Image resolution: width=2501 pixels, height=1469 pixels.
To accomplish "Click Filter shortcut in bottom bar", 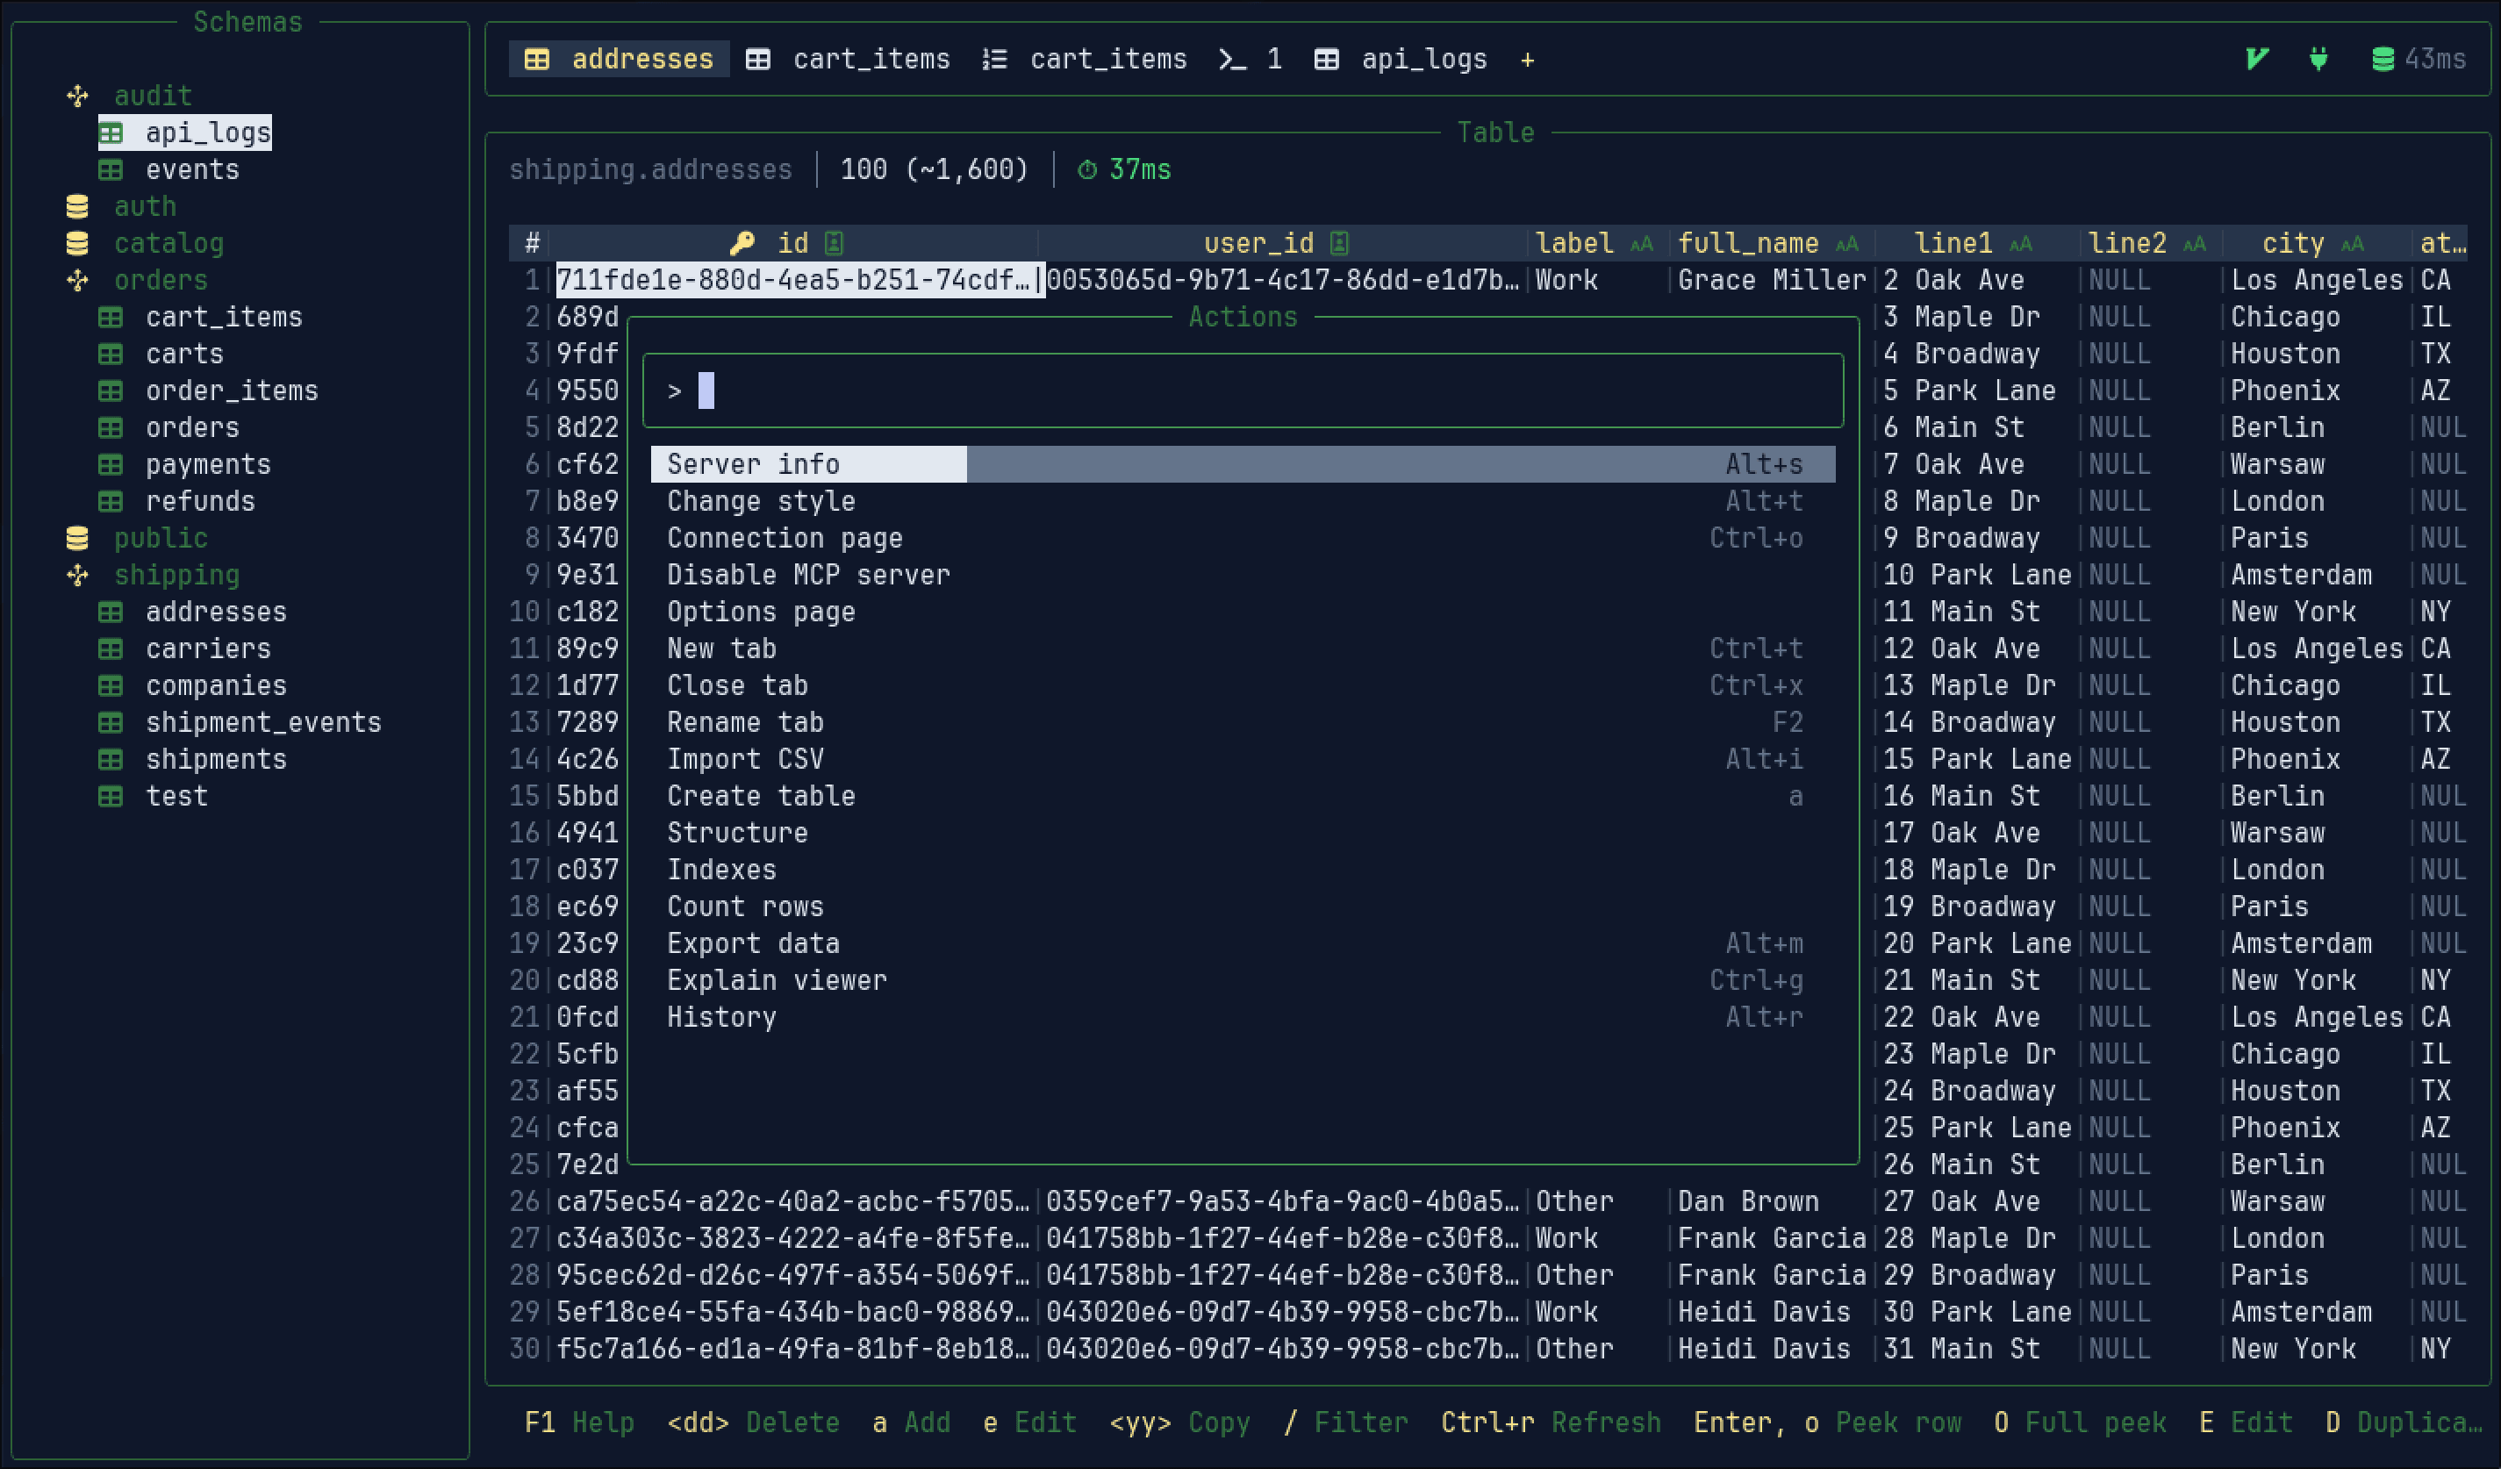I will pyautogui.click(x=1346, y=1422).
